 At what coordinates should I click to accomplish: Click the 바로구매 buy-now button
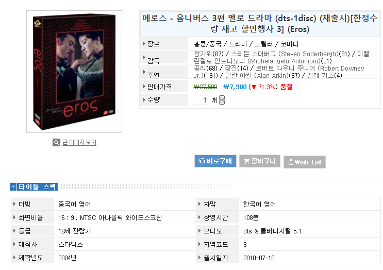point(215,161)
